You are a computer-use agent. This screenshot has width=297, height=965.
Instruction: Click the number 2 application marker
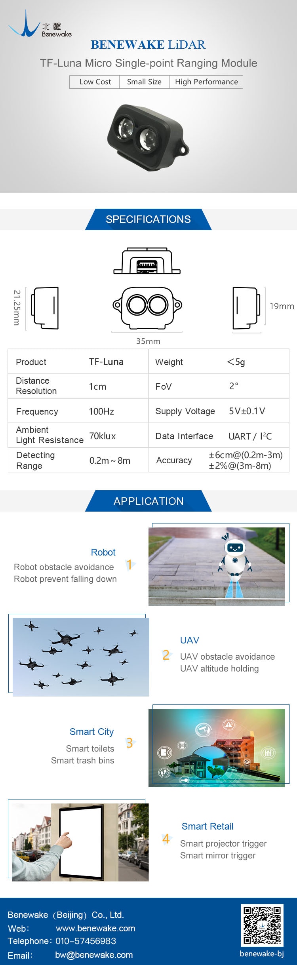click(x=166, y=655)
